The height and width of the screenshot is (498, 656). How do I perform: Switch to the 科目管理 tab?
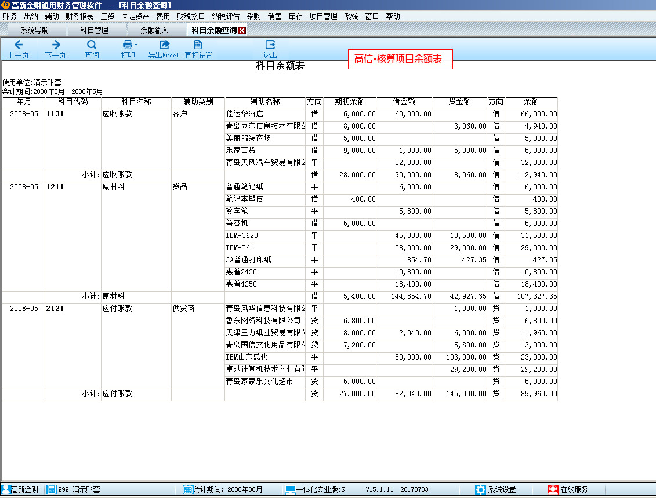coord(95,30)
